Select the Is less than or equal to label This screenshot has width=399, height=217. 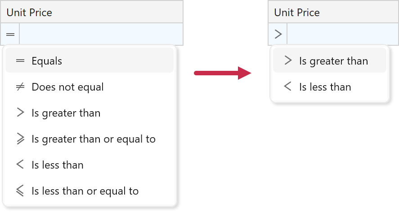pos(85,191)
